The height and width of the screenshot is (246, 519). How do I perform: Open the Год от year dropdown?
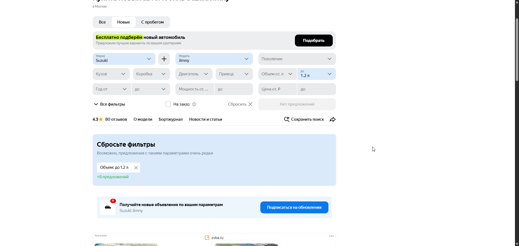(112, 89)
